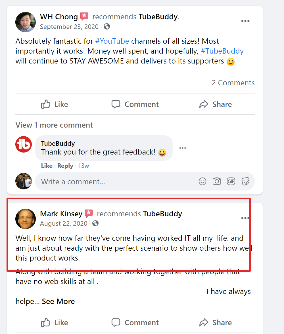The width and height of the screenshot is (284, 334).
Task: Attach a photo using the camera icon
Action: click(x=217, y=181)
